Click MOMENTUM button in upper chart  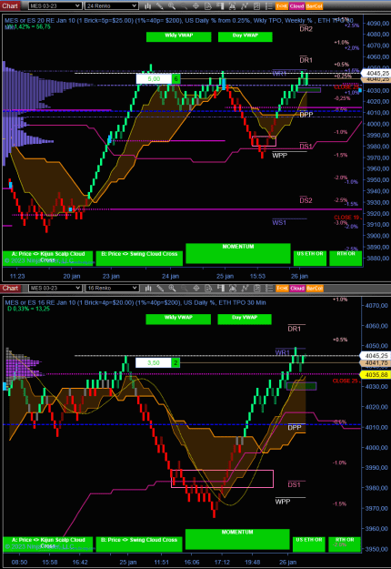pos(238,253)
